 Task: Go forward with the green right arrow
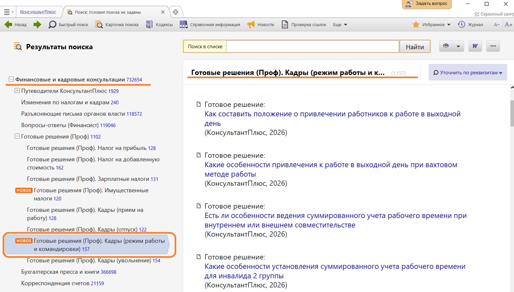[x=37, y=24]
